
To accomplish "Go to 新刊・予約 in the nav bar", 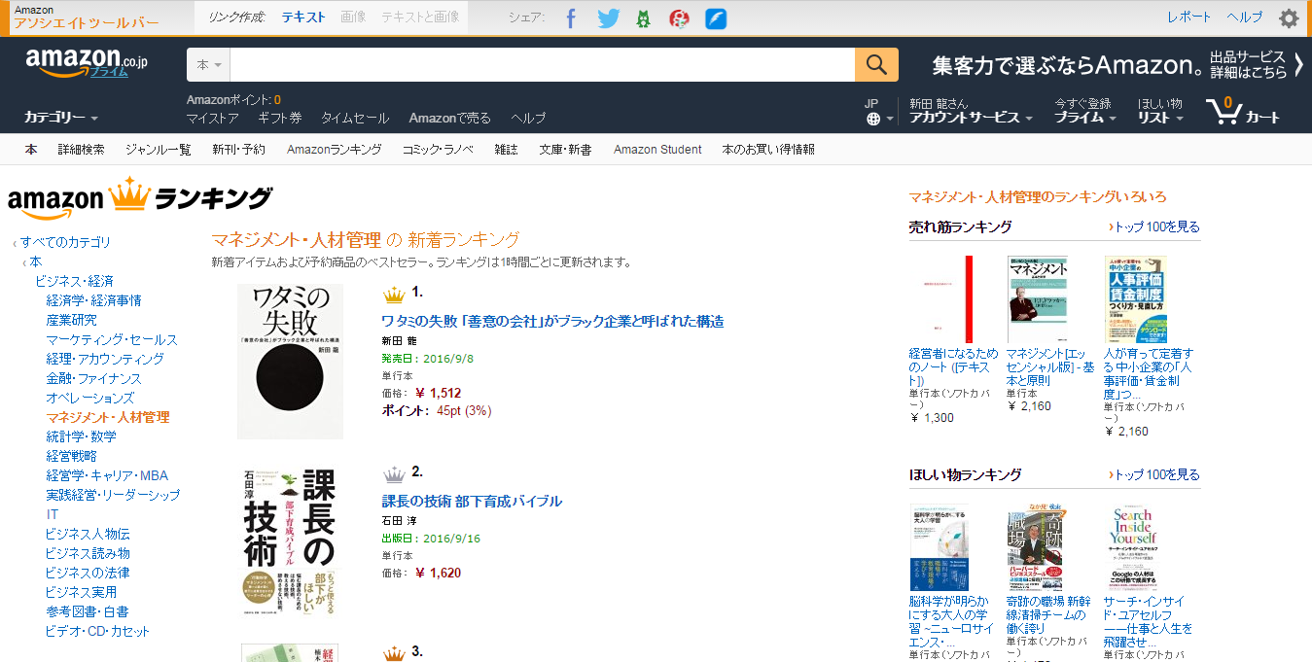I will (x=238, y=150).
